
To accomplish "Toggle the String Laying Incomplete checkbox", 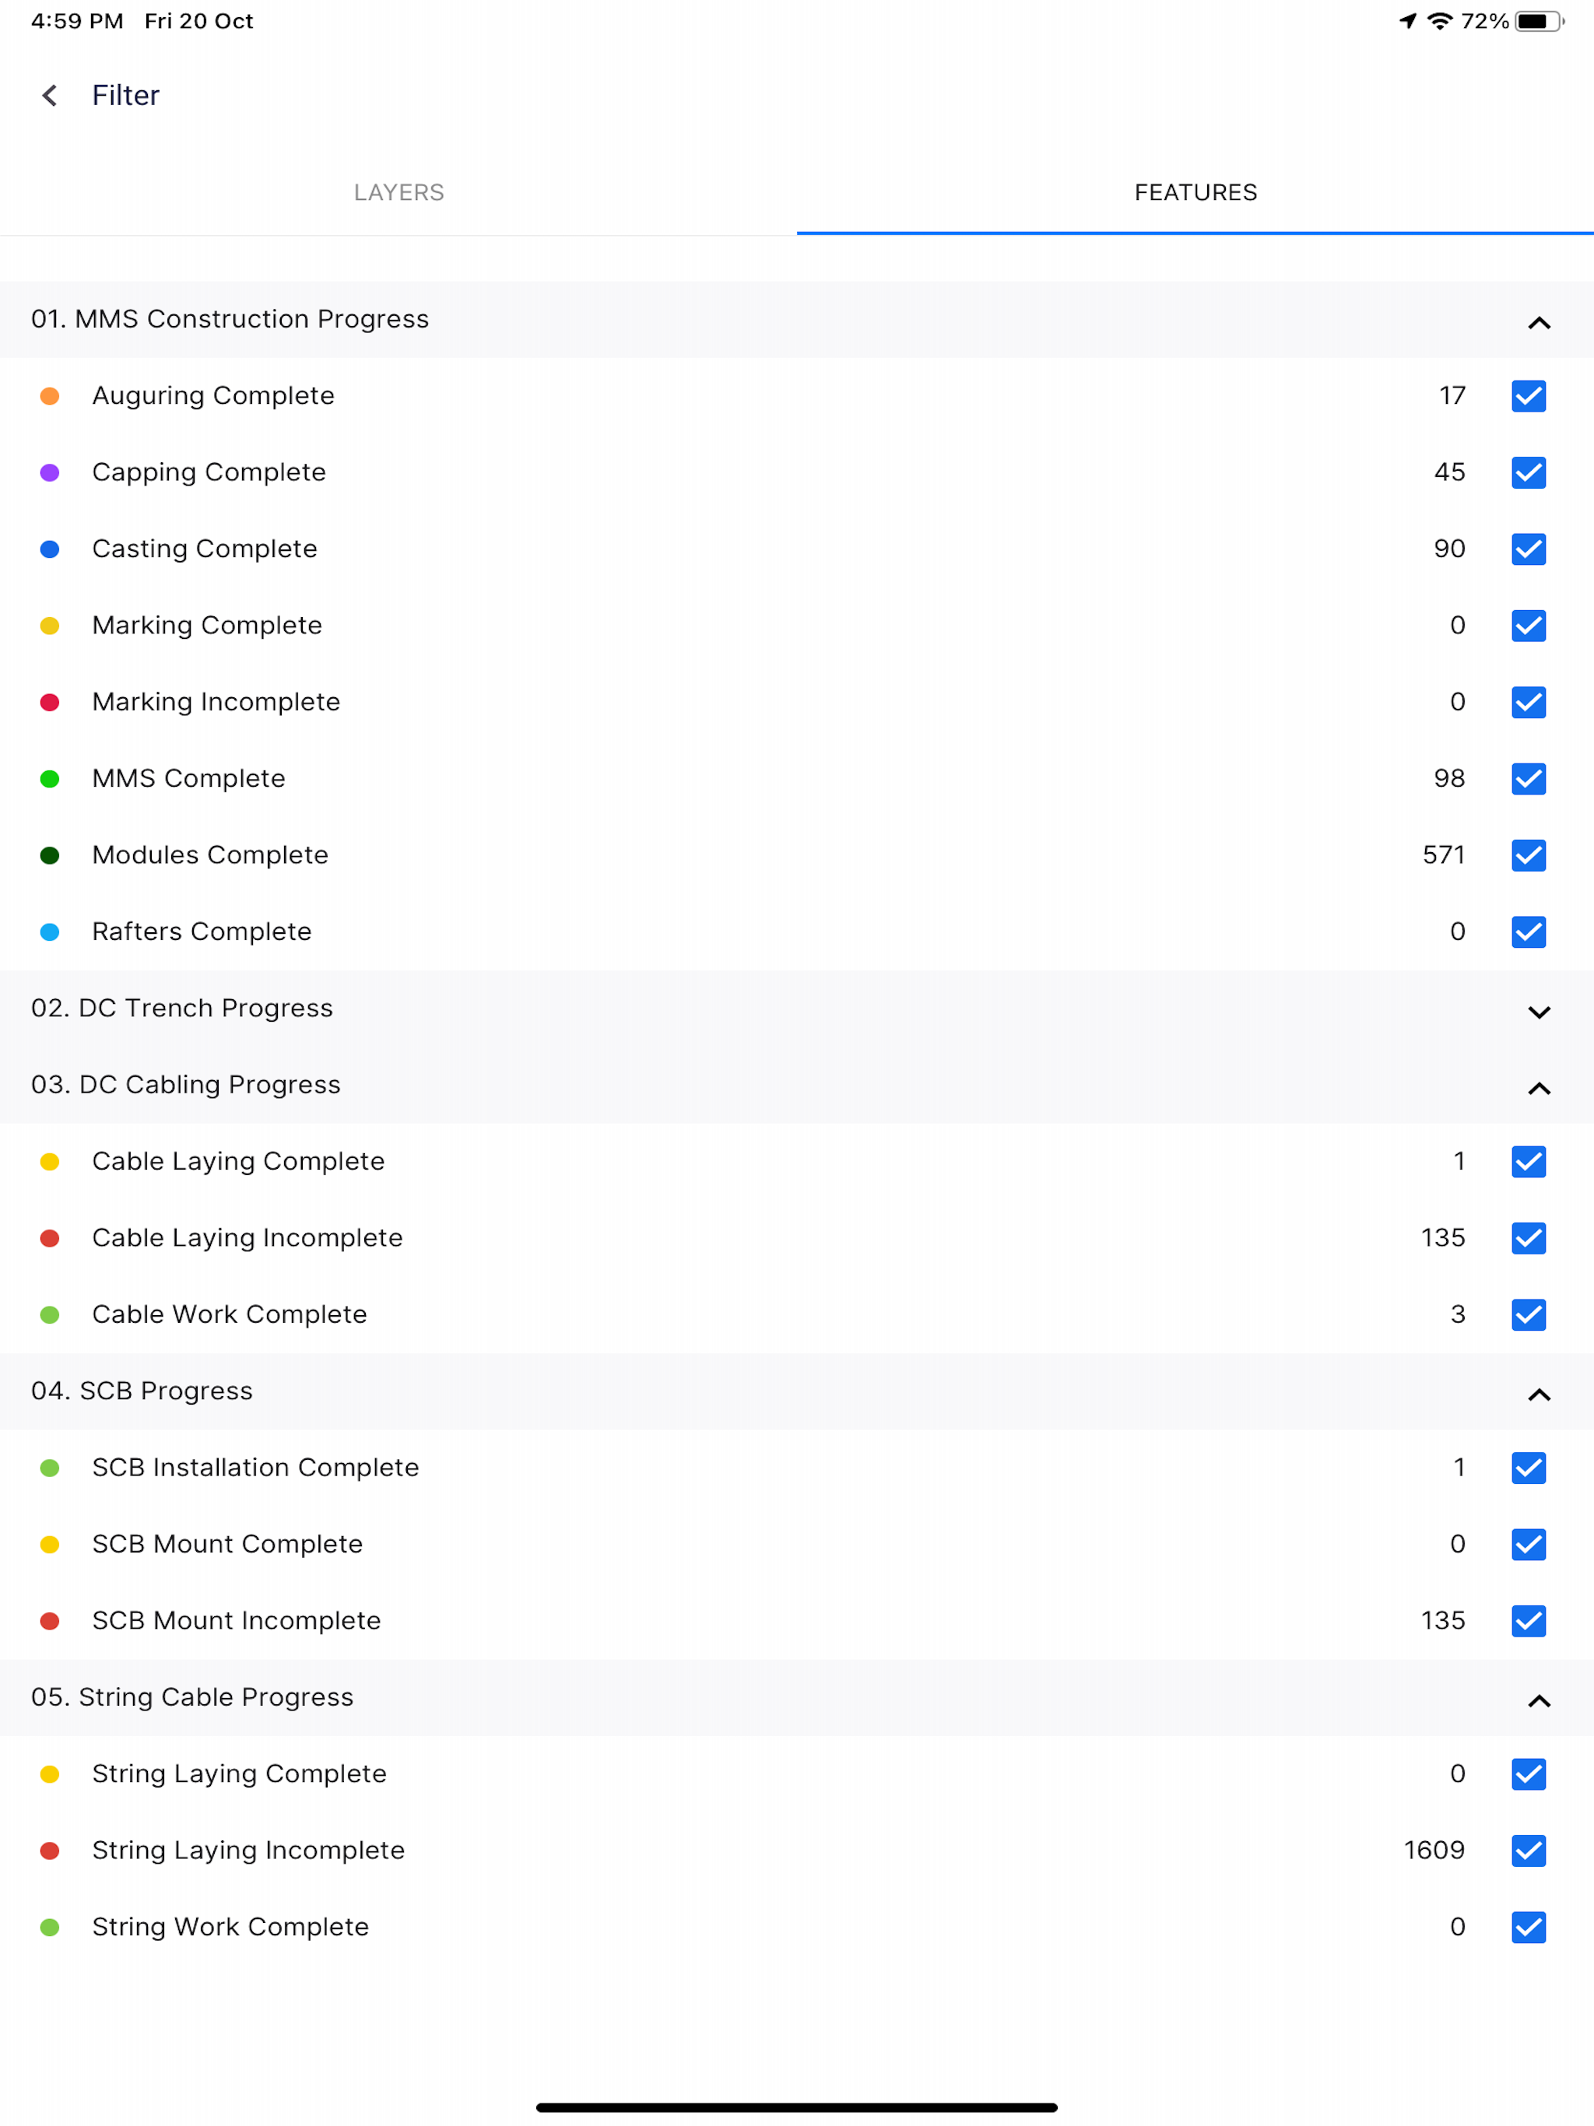I will click(x=1528, y=1851).
